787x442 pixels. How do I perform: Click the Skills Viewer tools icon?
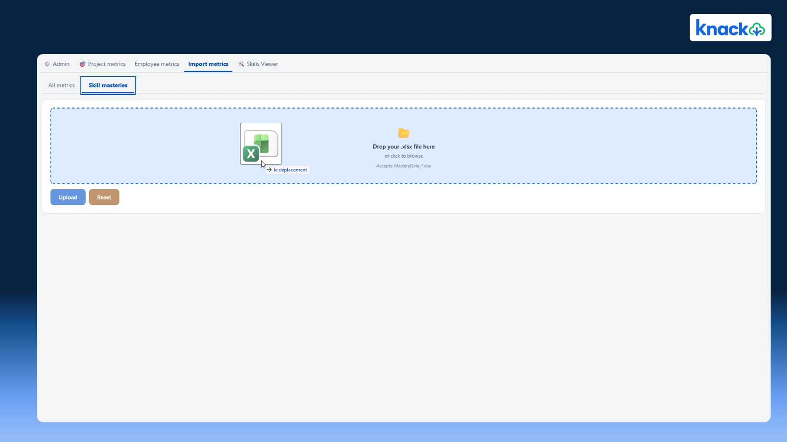coord(241,64)
